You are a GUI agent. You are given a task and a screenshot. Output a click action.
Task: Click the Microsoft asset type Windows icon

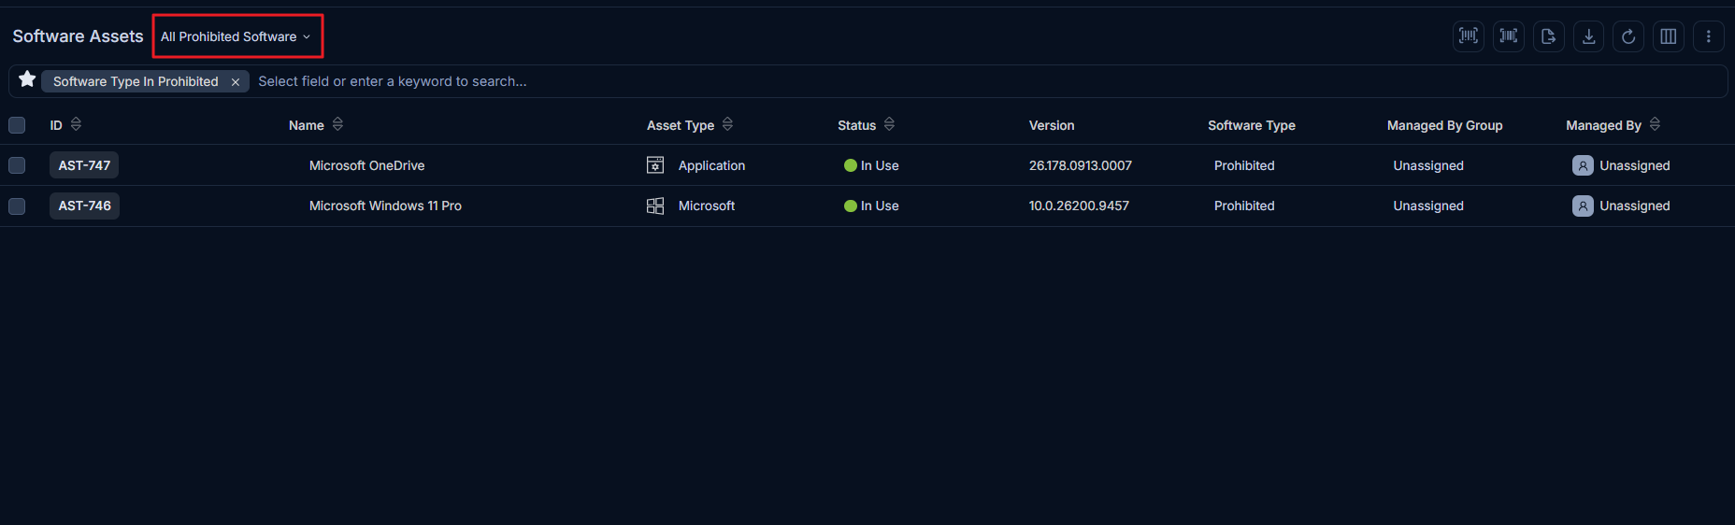click(655, 206)
